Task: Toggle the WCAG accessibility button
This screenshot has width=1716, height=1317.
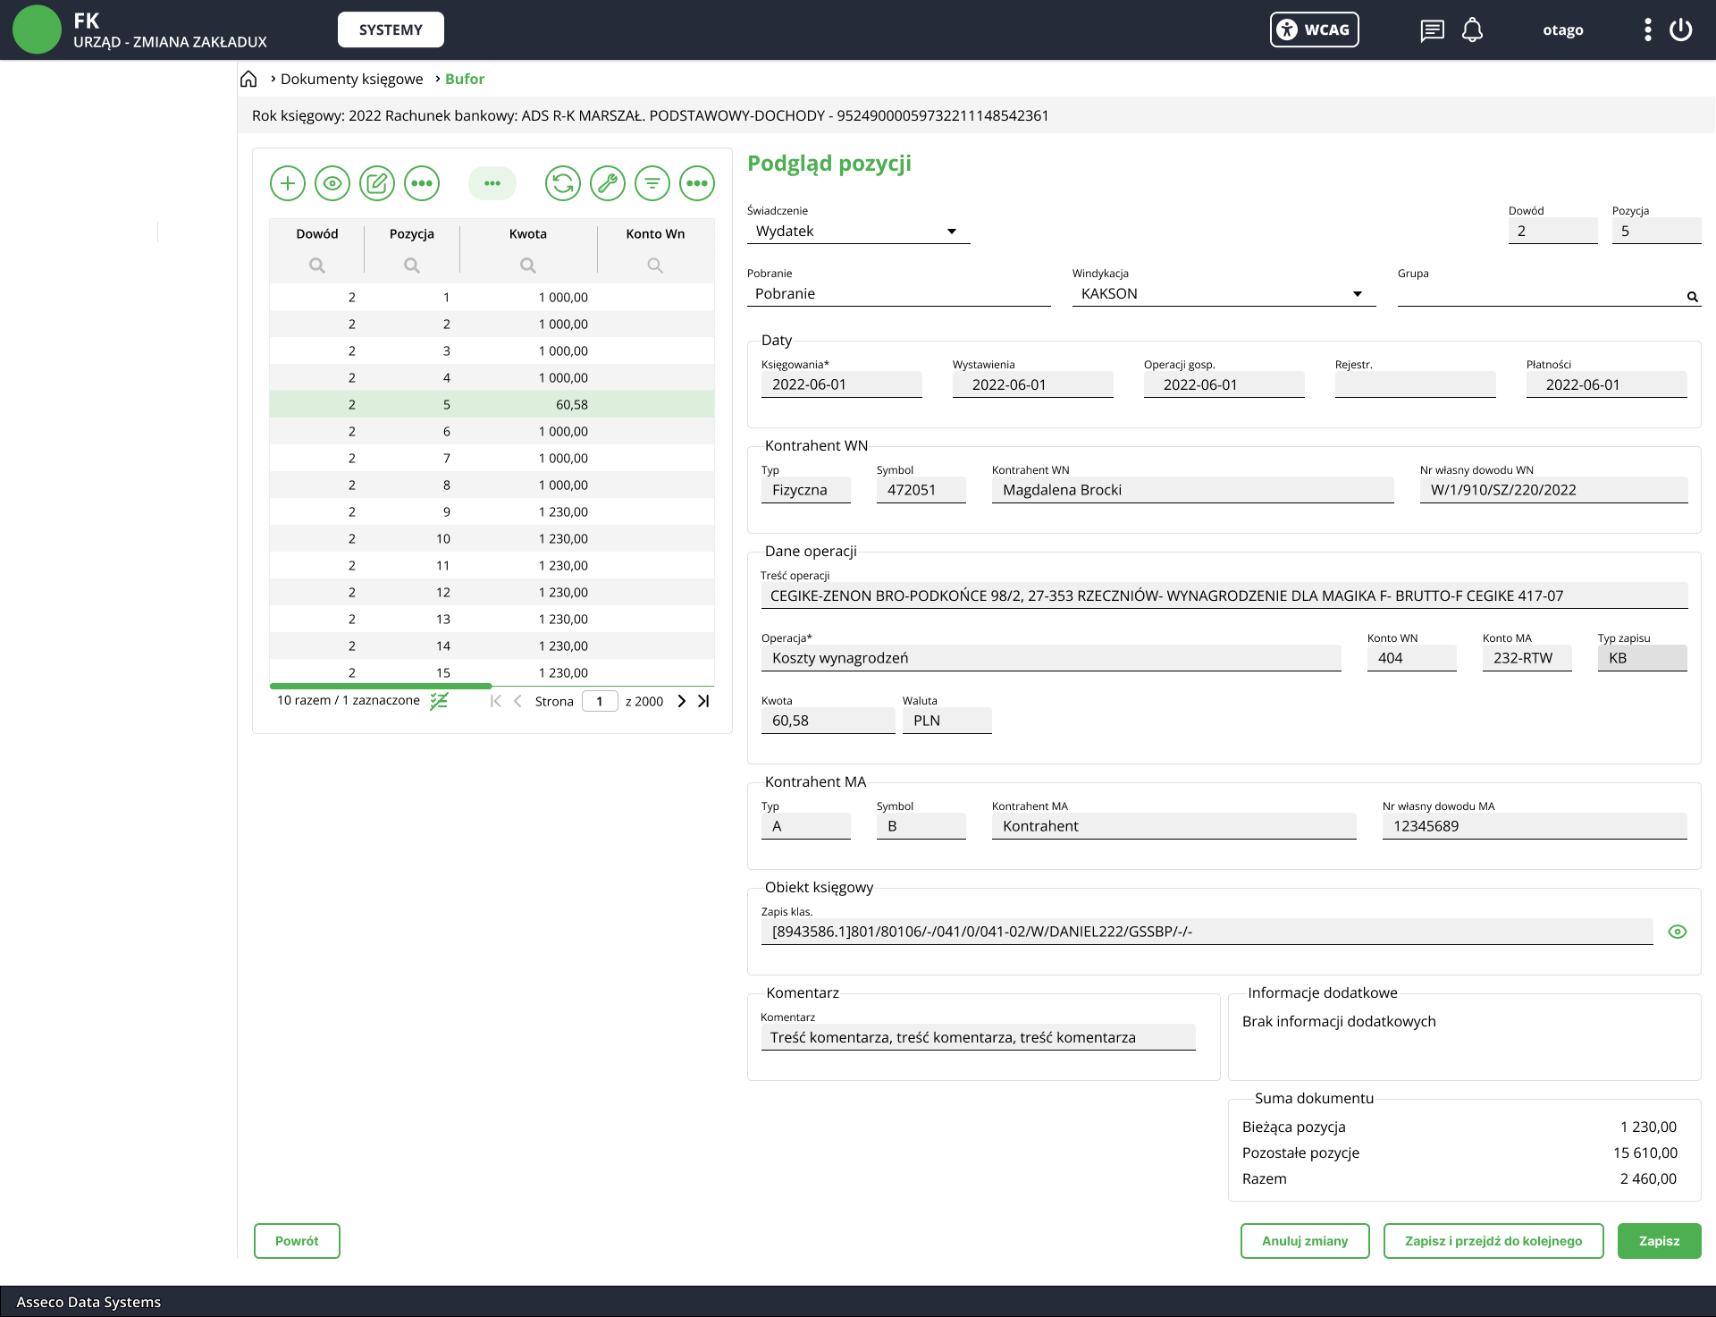Action: tap(1314, 30)
